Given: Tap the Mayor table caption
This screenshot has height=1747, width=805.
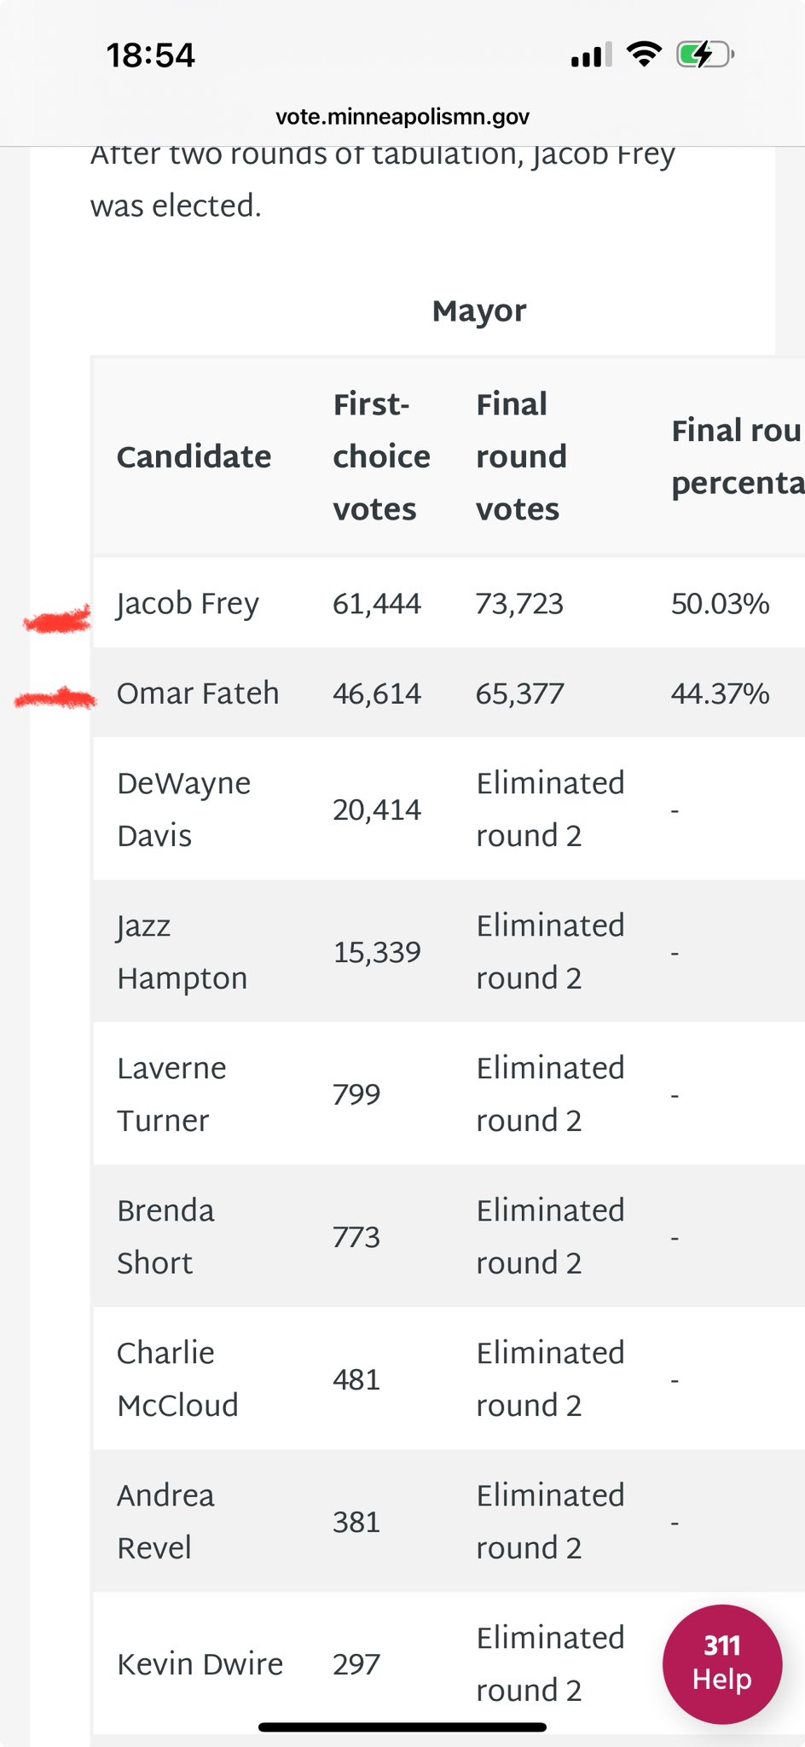Looking at the screenshot, I should pyautogui.click(x=479, y=311).
